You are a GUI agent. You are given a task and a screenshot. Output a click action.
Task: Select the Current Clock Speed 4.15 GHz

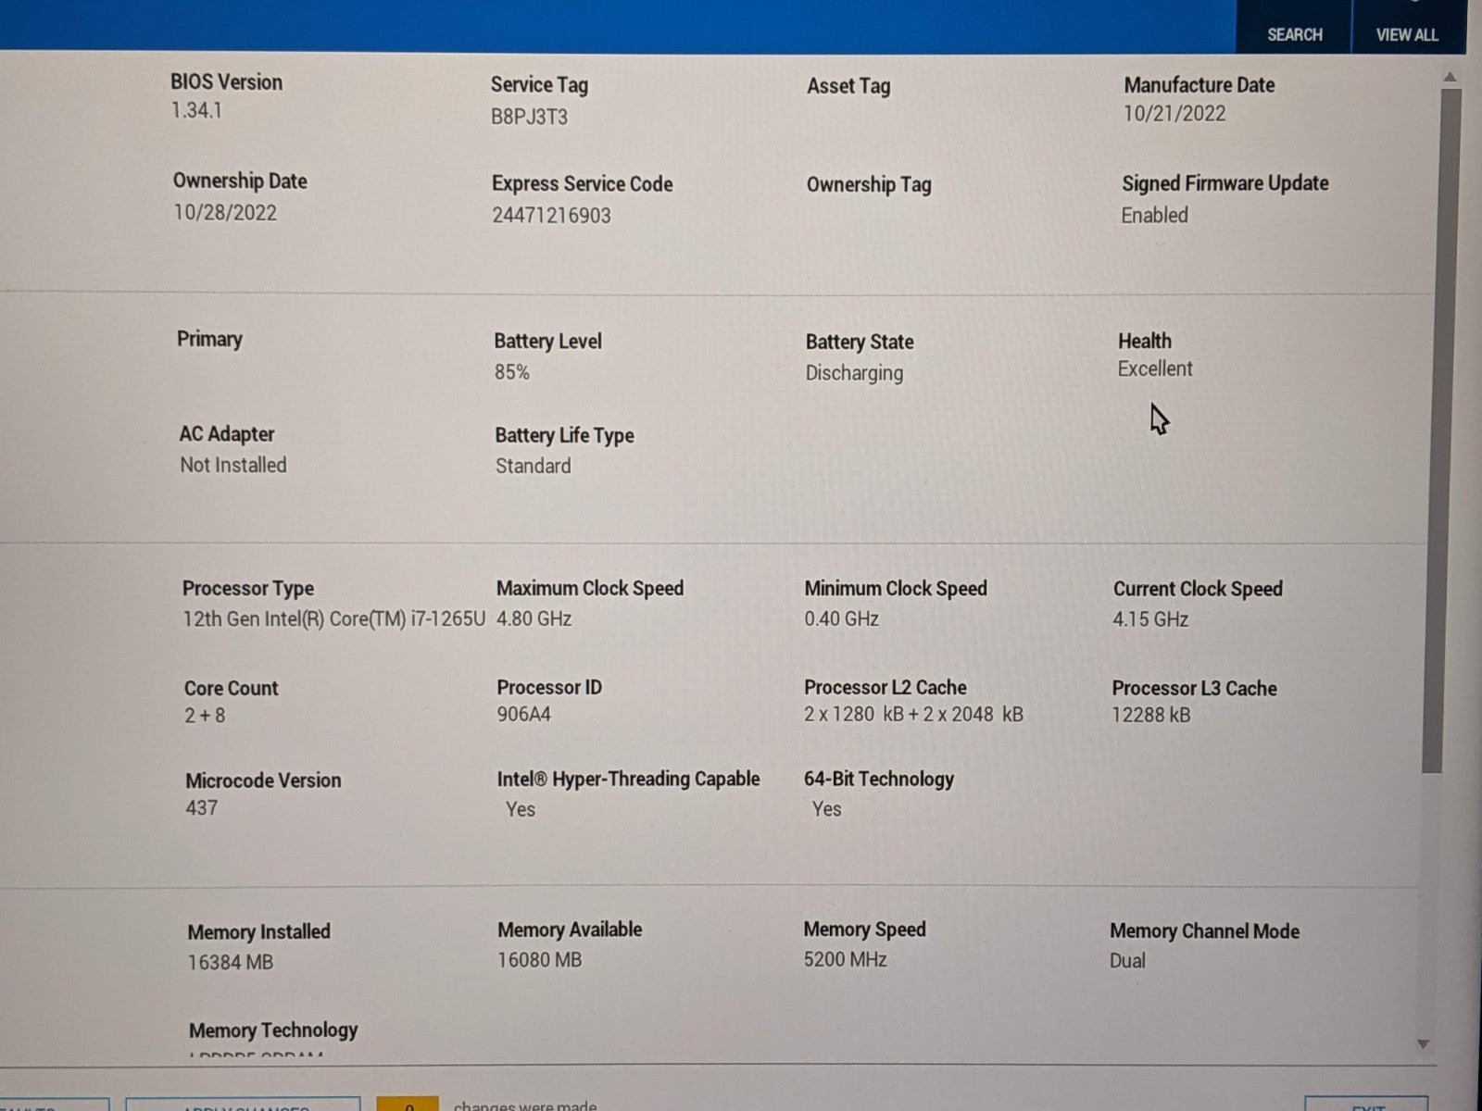[x=1150, y=619]
